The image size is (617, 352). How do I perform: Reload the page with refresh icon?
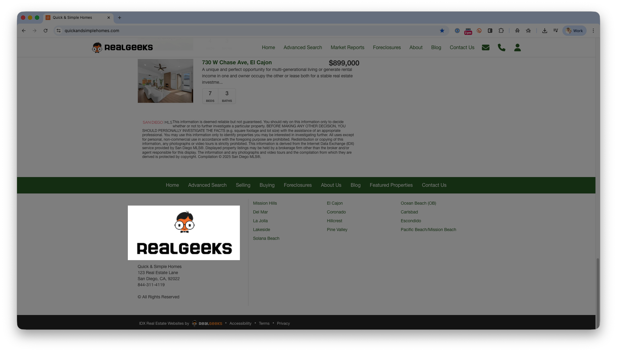[x=46, y=31]
